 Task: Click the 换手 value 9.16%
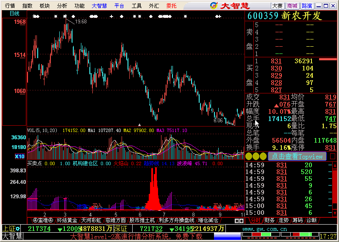point(281,148)
